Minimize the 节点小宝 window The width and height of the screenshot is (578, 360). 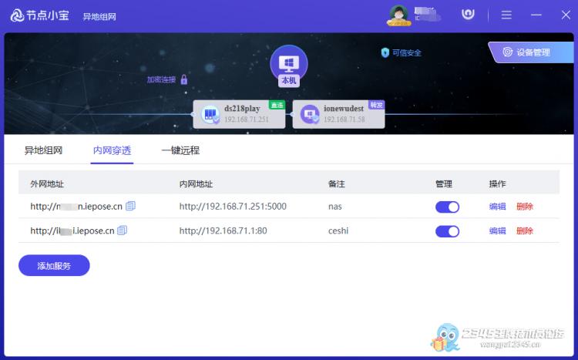[x=536, y=15]
